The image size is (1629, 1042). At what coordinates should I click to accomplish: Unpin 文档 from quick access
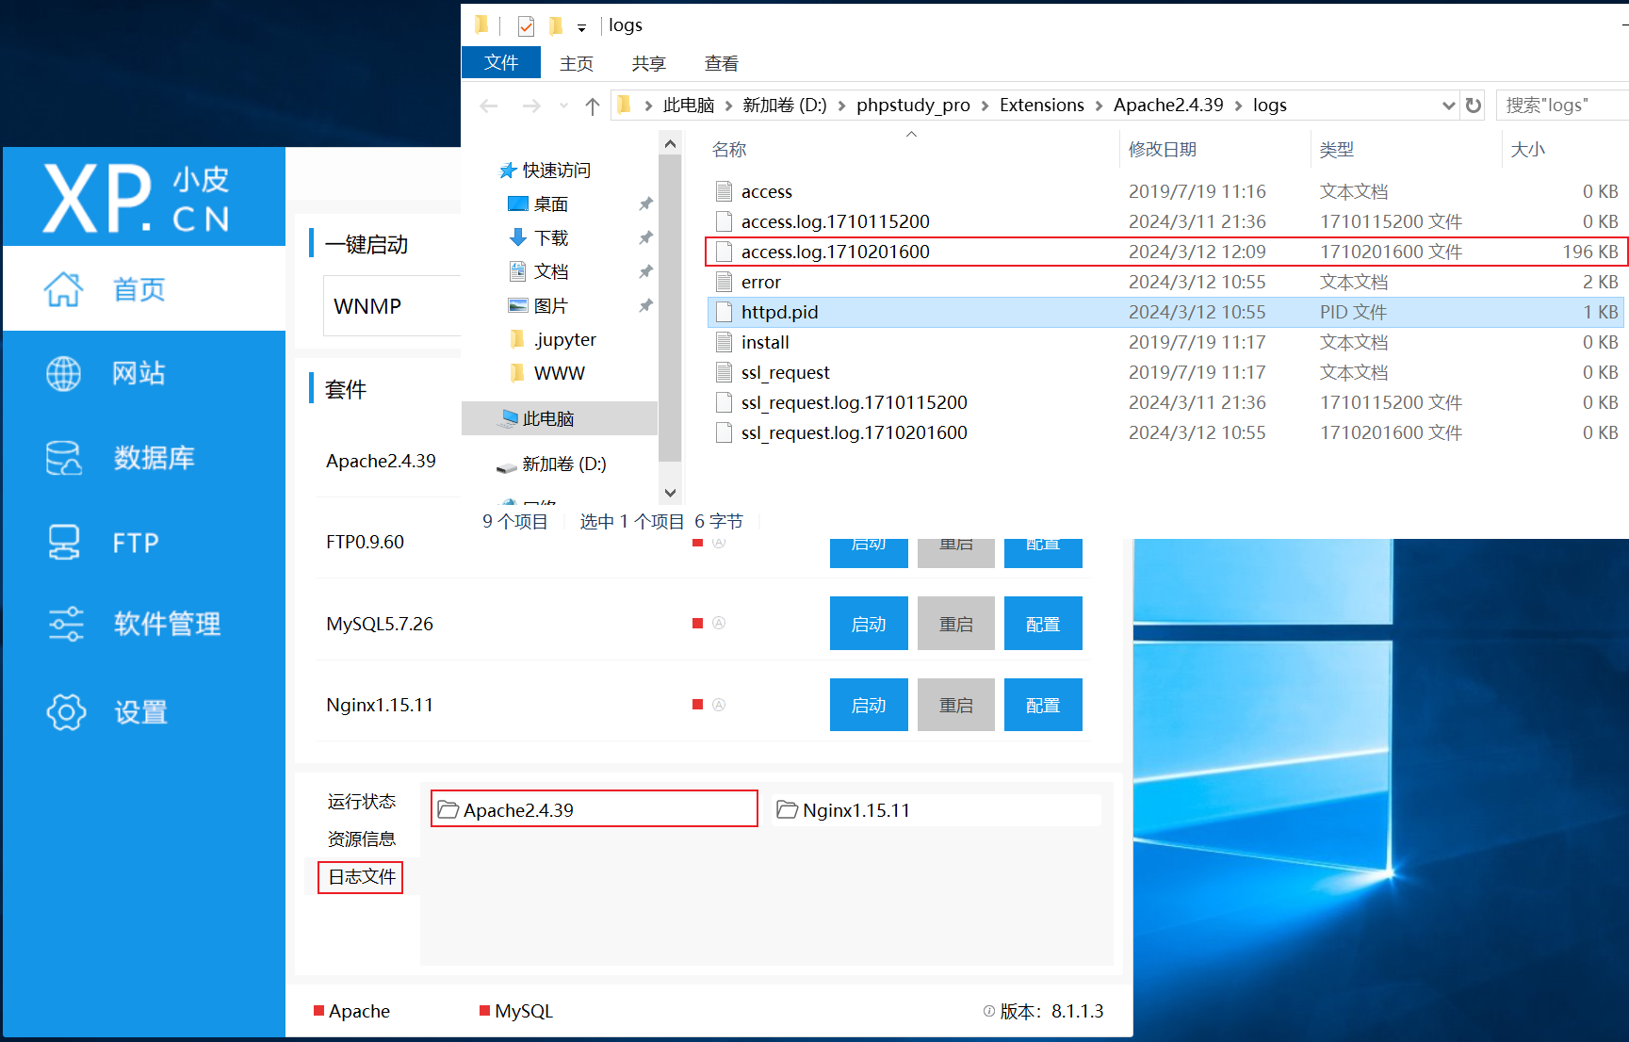[645, 271]
